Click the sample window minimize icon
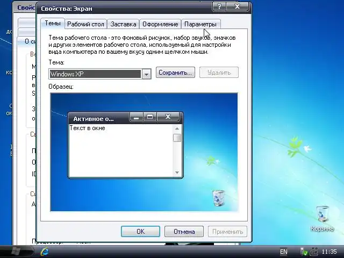The image size is (344, 258). click(136, 117)
